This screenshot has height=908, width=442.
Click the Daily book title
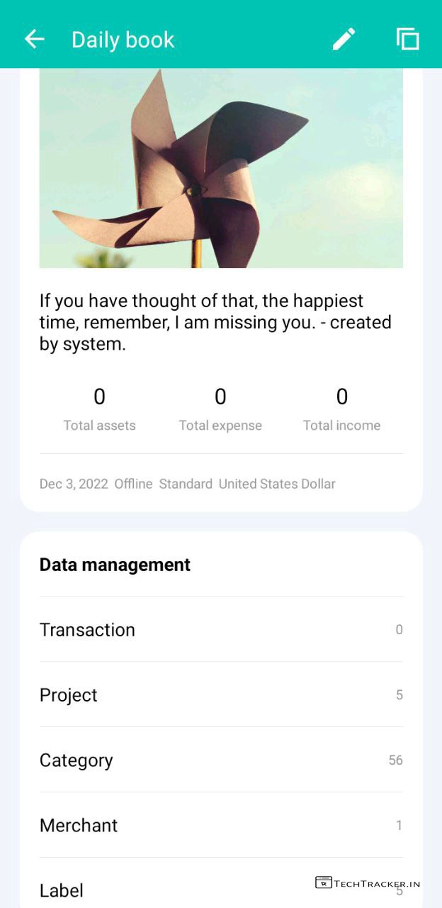tap(123, 40)
